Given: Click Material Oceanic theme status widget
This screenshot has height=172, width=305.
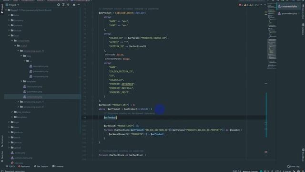Looking at the screenshot, I should click(x=250, y=171).
